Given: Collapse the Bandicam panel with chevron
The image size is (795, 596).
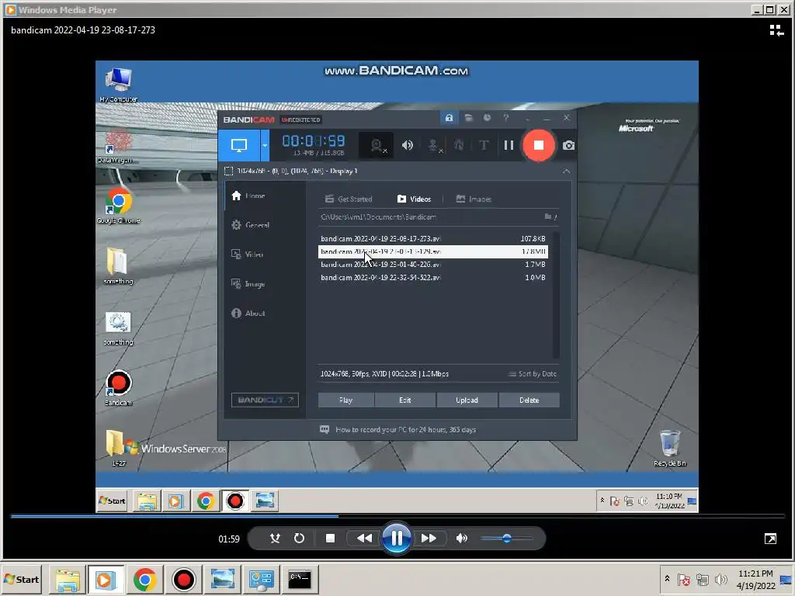Looking at the screenshot, I should pos(566,172).
